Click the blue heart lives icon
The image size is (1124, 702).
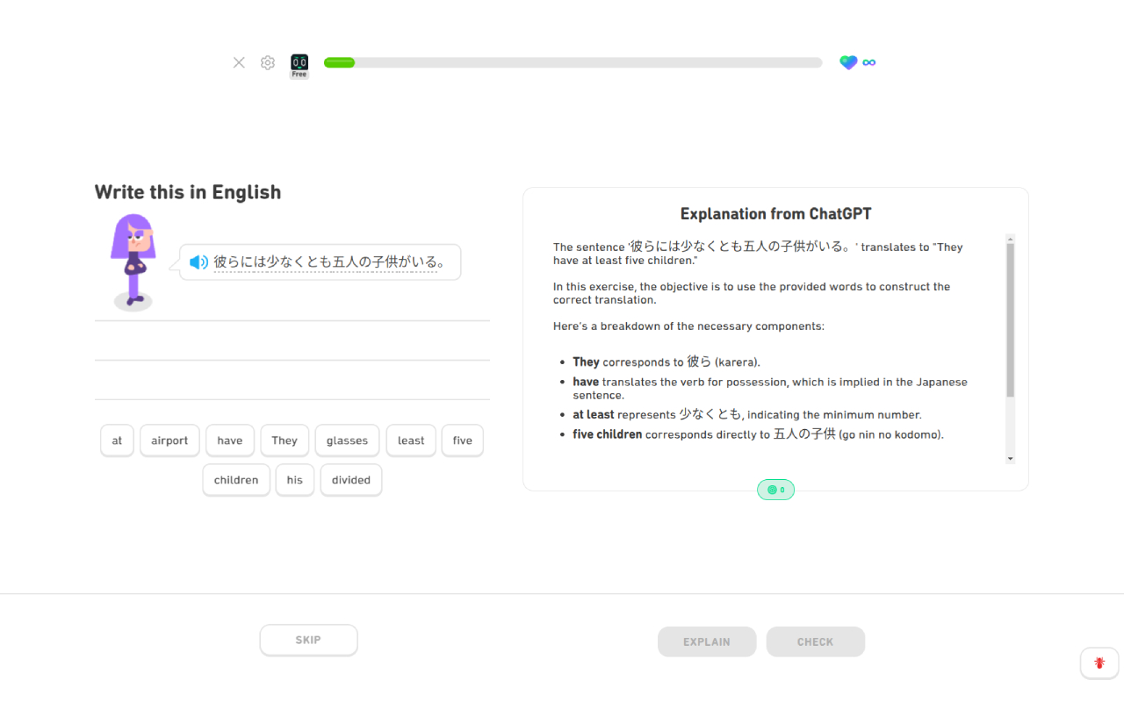(x=848, y=62)
